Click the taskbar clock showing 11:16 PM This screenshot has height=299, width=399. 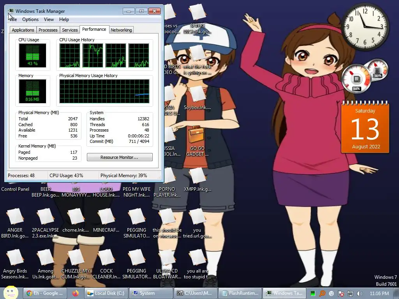(379, 294)
